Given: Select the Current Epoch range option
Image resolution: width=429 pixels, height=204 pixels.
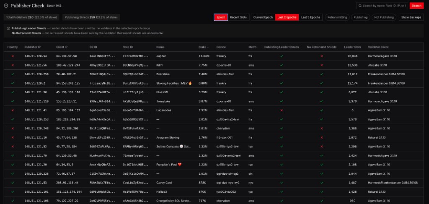Looking at the screenshot, I should tap(263, 18).
